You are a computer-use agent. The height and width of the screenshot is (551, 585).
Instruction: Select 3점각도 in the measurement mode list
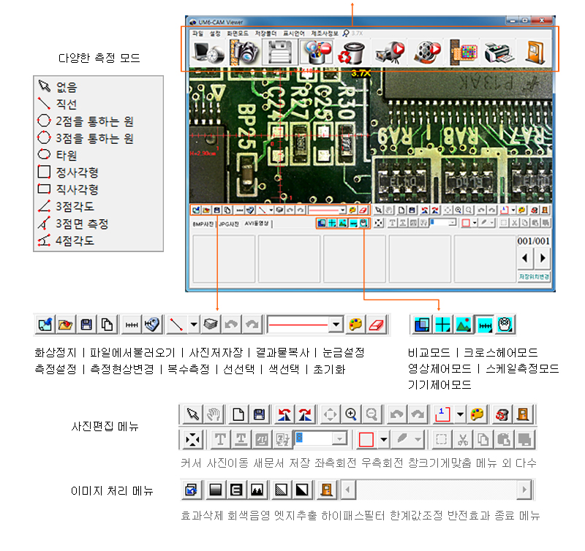(x=66, y=207)
